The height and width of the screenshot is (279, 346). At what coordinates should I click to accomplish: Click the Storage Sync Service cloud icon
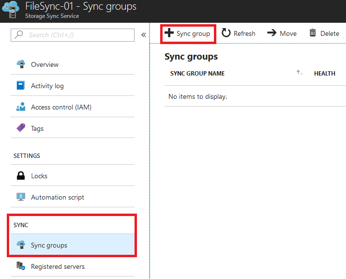click(11, 10)
